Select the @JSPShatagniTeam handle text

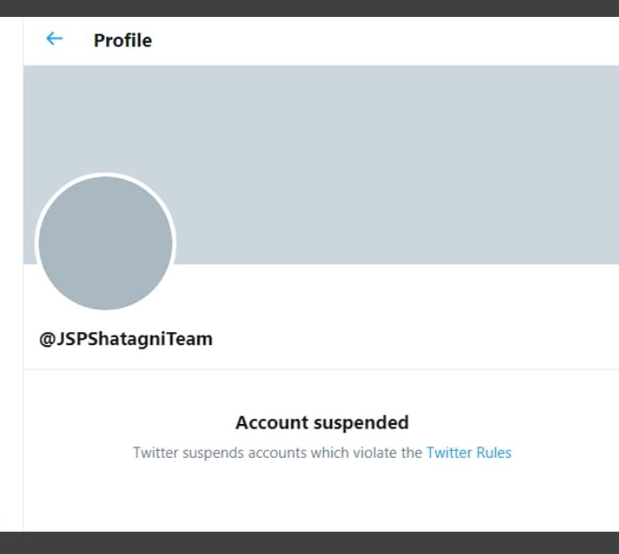coord(126,339)
